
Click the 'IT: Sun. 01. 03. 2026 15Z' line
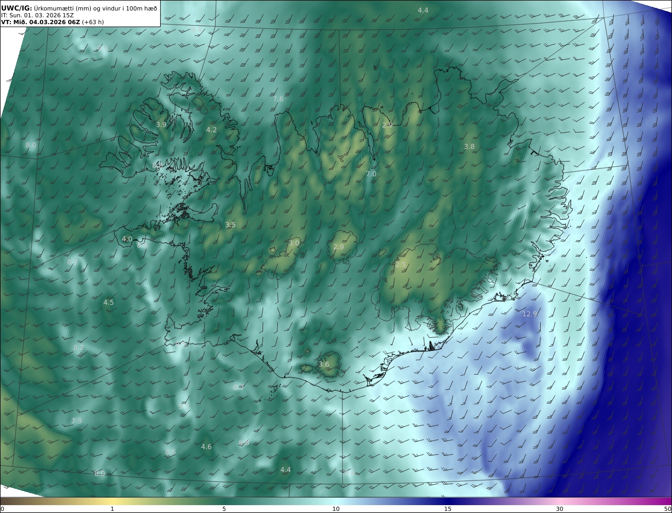[x=37, y=15]
